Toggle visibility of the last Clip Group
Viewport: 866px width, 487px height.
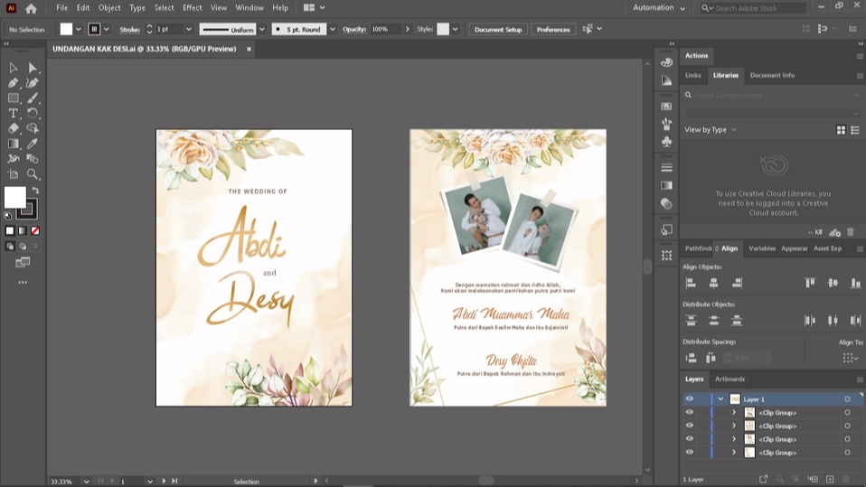click(x=690, y=452)
